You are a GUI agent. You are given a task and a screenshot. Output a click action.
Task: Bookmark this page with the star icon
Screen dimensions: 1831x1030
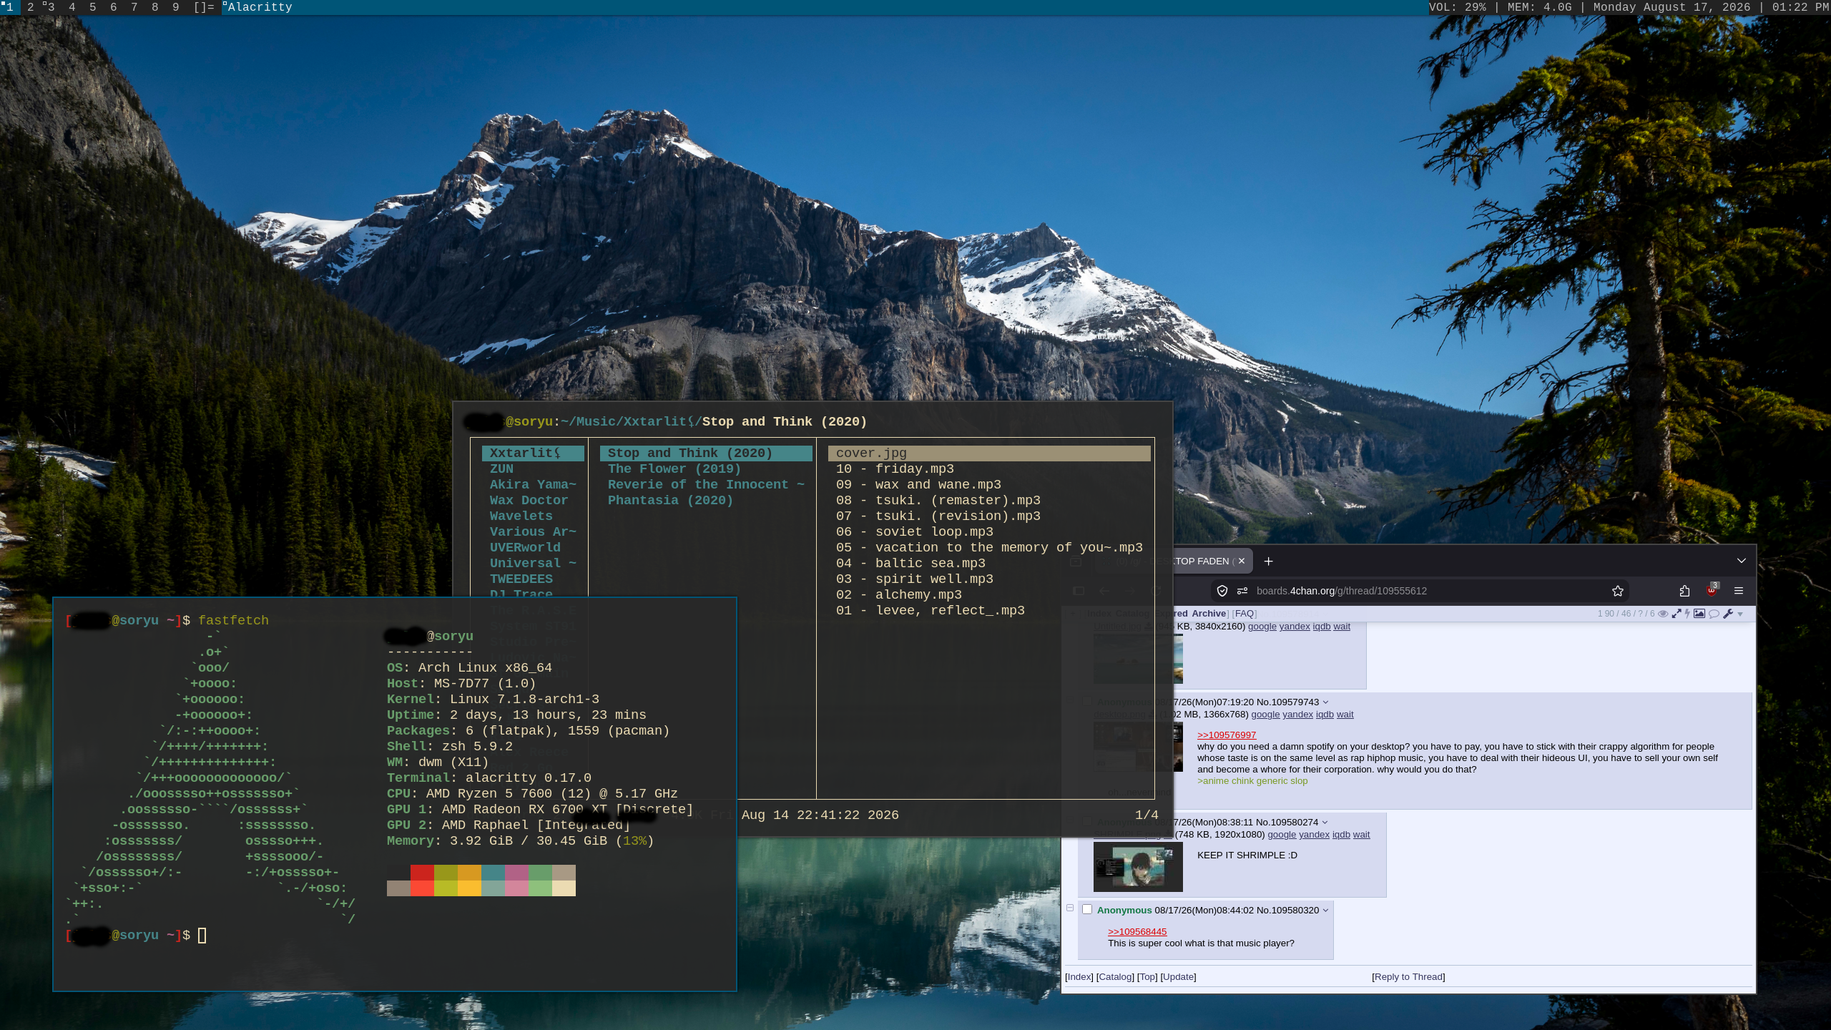tap(1618, 591)
